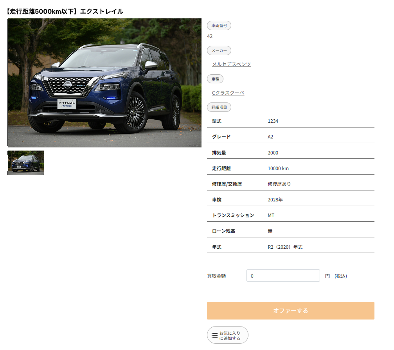Click the トランスミッション value MT

pyautogui.click(x=271, y=215)
